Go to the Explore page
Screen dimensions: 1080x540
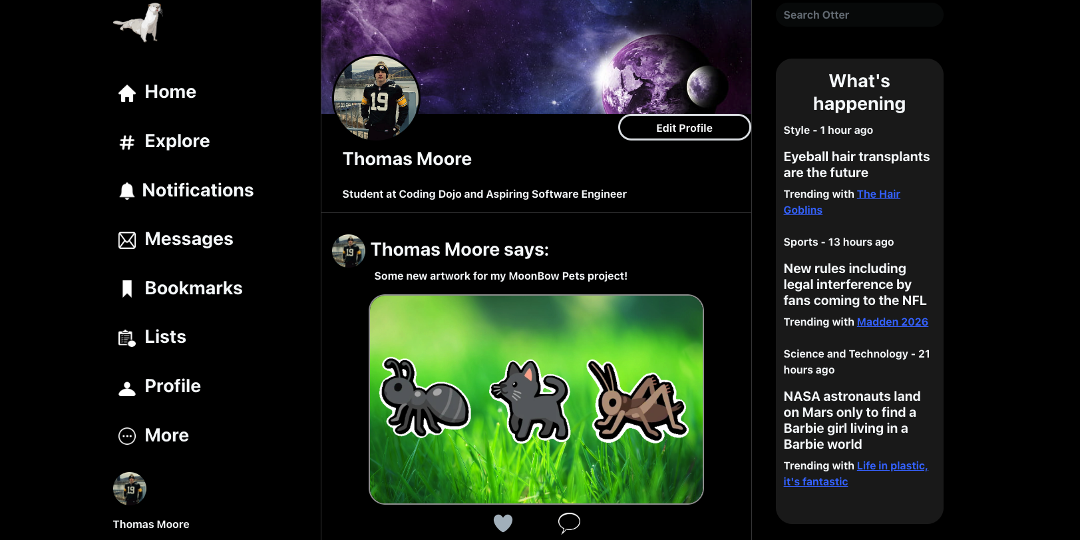(177, 141)
